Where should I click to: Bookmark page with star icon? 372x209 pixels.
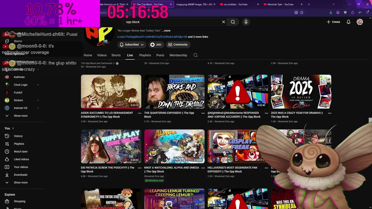point(302,12)
